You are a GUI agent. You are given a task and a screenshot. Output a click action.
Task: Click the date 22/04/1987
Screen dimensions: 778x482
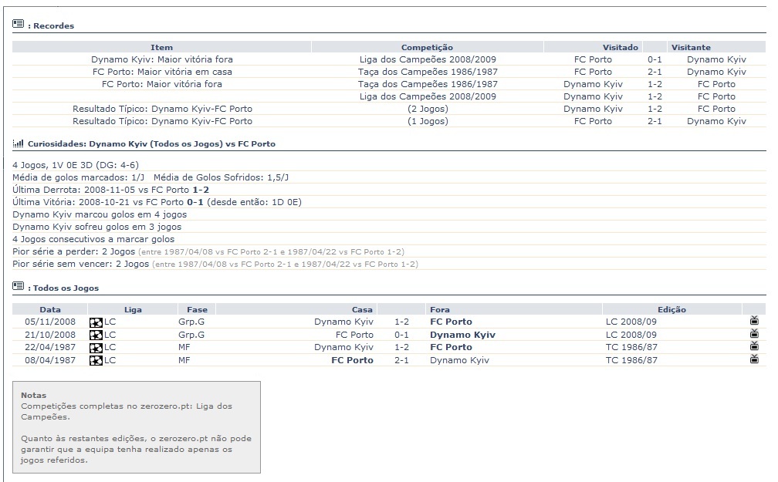coord(50,347)
